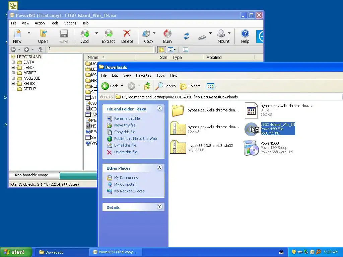Open My Computer link in Other Places

click(x=125, y=184)
